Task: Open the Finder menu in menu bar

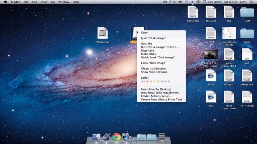Action: coord(15,2)
